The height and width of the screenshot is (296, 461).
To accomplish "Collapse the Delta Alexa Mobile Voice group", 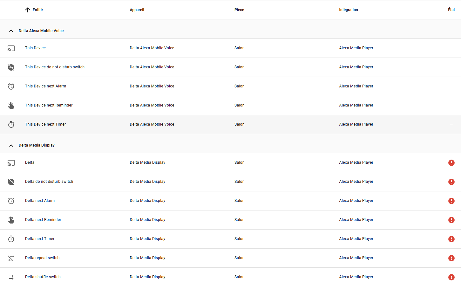I will [11, 31].
